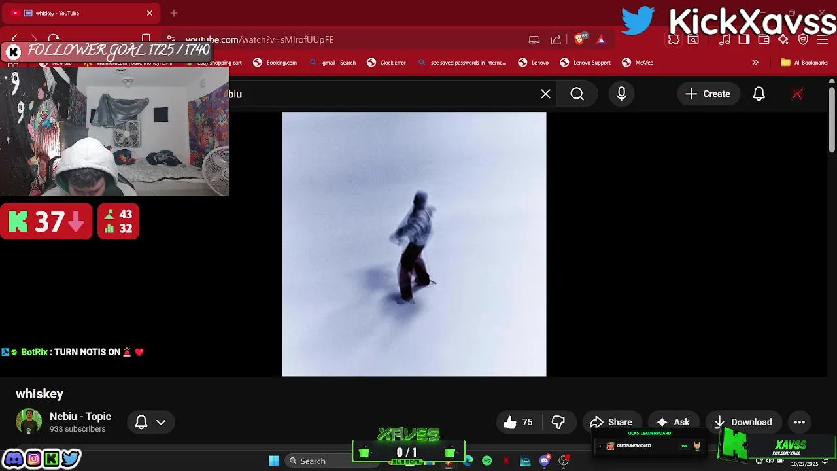Viewport: 837px width, 471px height.
Task: Click the Download button
Action: pyautogui.click(x=743, y=423)
